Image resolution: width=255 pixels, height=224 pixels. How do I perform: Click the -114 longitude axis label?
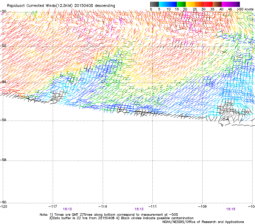[x=103, y=206]
